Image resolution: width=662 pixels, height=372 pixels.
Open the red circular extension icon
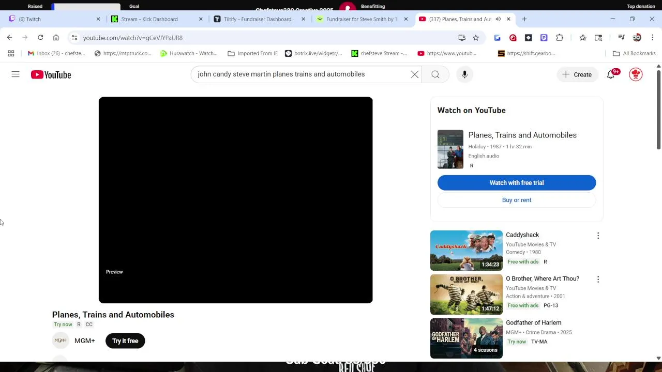[x=513, y=38]
